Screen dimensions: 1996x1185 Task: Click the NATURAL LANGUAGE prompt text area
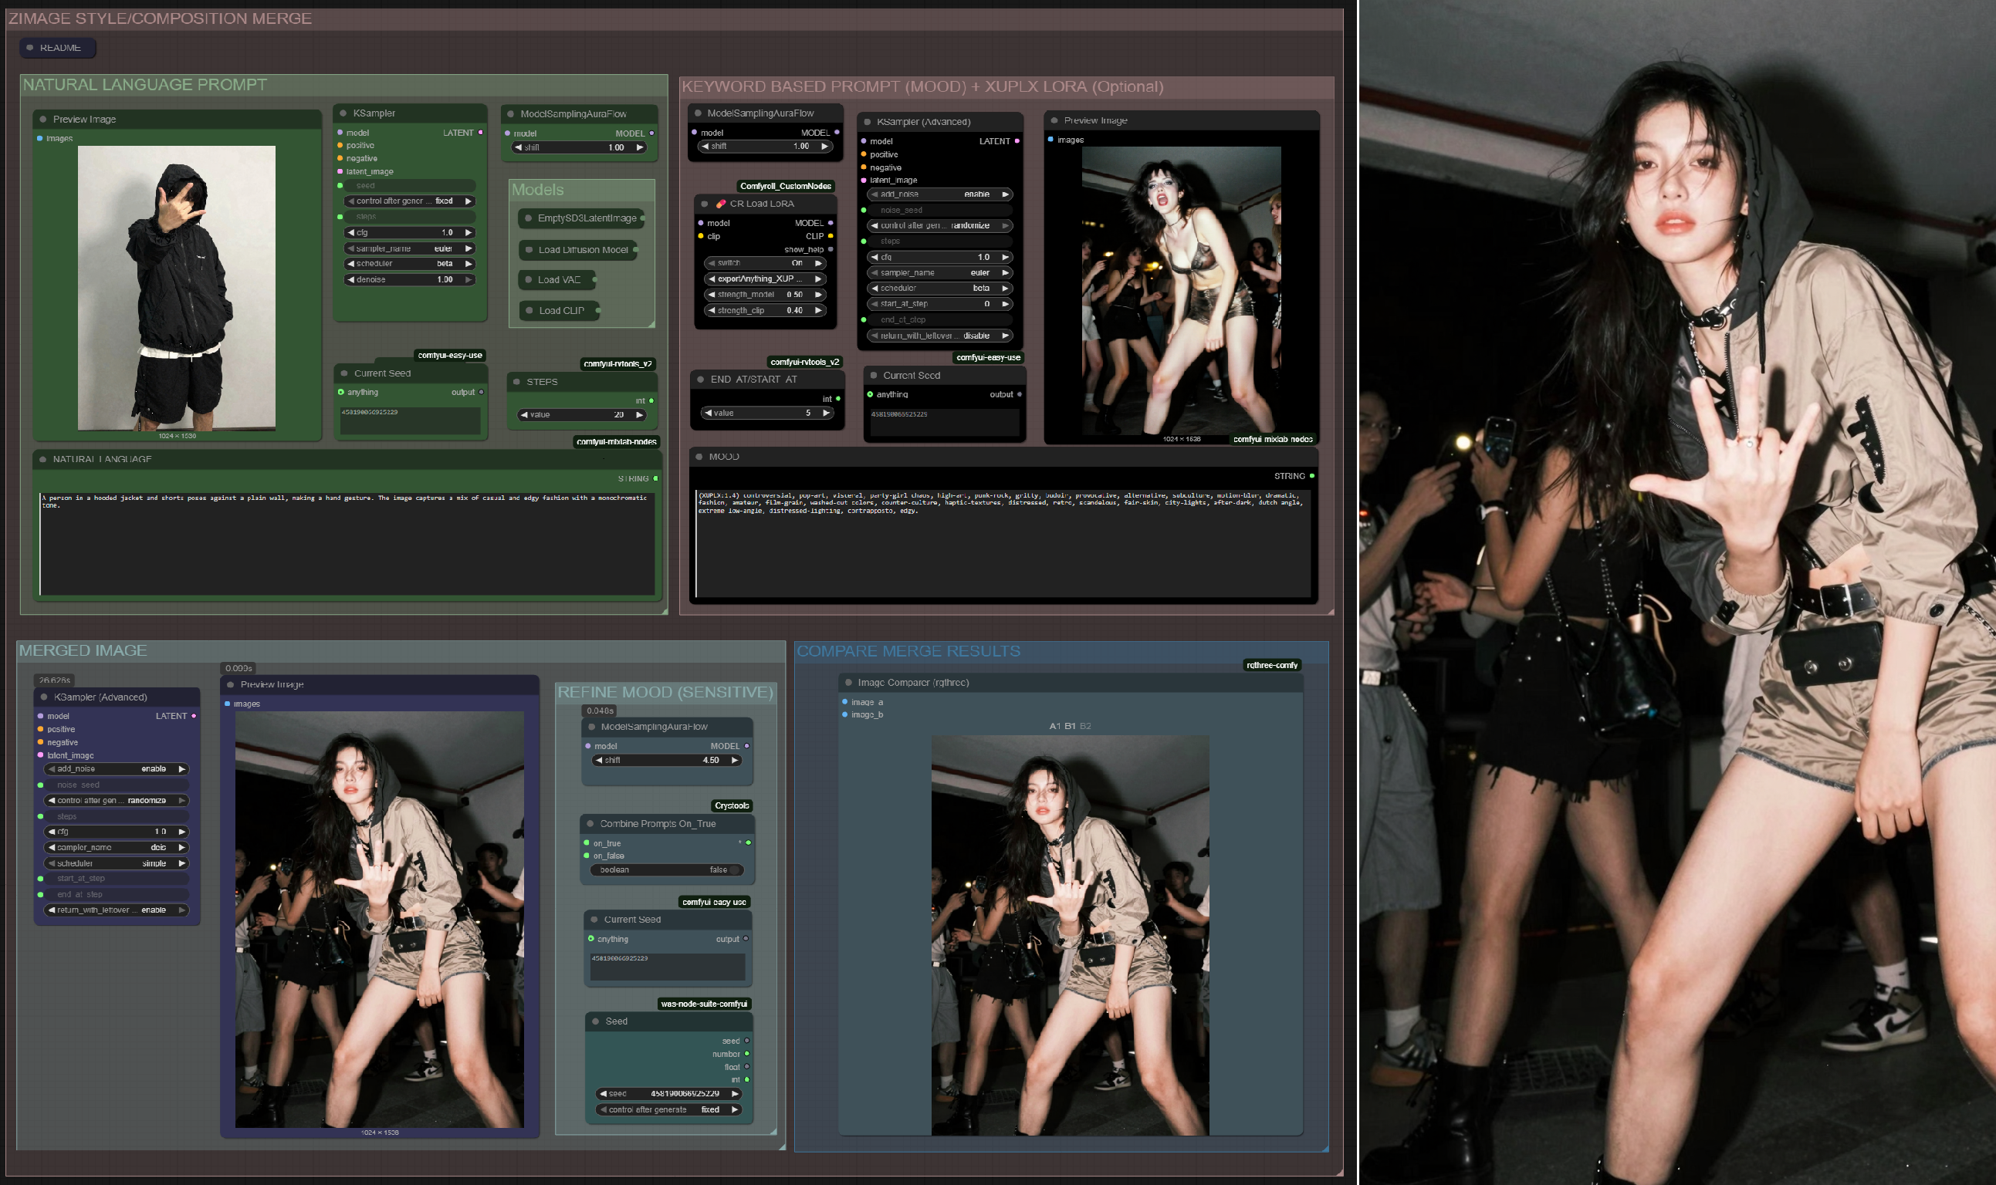point(347,544)
